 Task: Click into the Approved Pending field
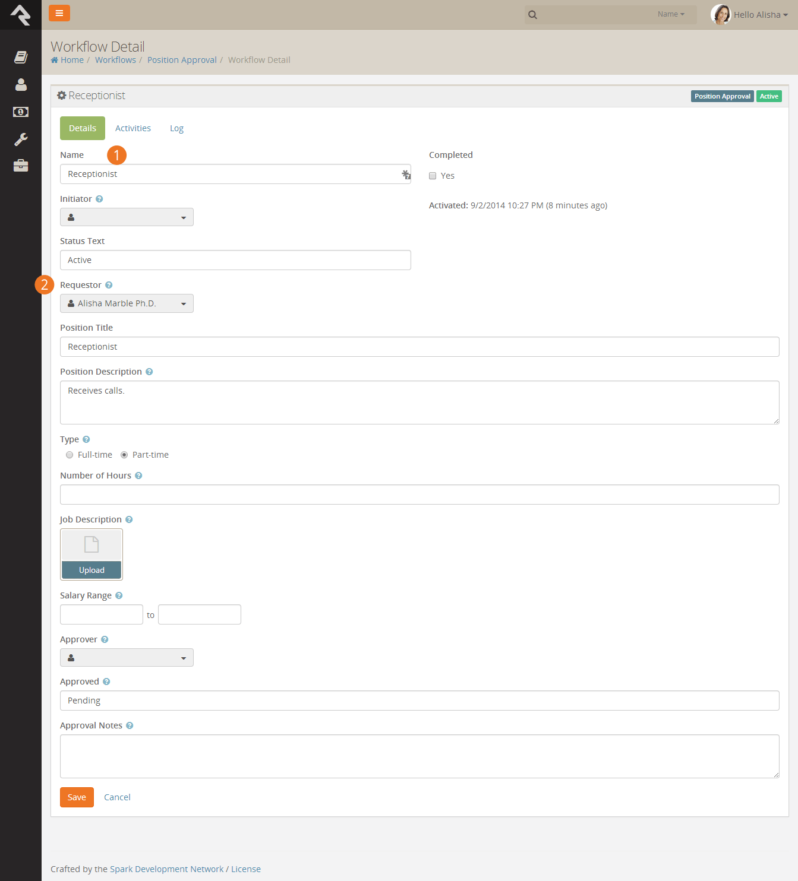pyautogui.click(x=419, y=701)
